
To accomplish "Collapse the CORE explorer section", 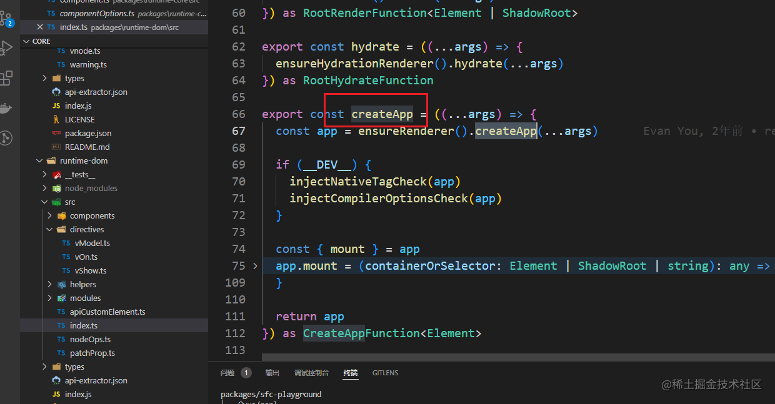I will click(x=26, y=41).
